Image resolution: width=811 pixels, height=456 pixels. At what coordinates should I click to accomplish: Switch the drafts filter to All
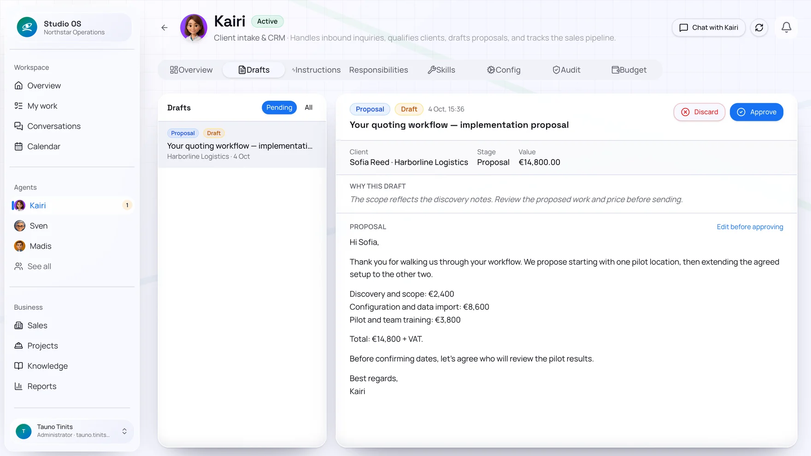[309, 107]
